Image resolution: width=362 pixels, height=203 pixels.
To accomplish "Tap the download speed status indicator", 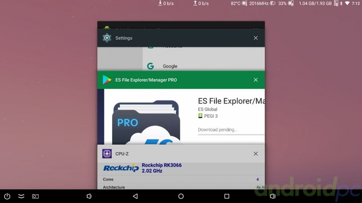I will [166, 3].
